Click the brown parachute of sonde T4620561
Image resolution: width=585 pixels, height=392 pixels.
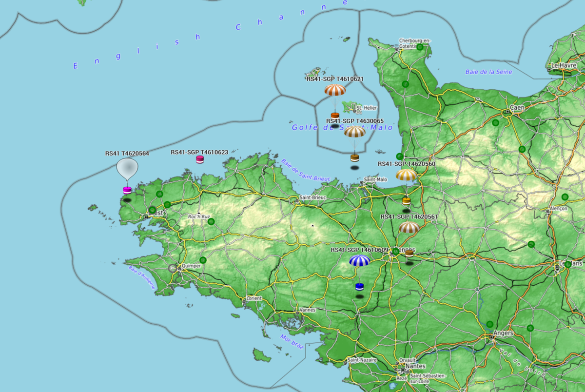[x=409, y=228]
